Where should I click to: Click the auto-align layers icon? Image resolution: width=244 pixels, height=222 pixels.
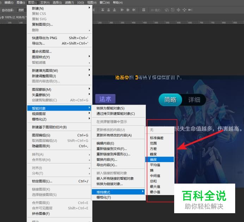point(144,10)
